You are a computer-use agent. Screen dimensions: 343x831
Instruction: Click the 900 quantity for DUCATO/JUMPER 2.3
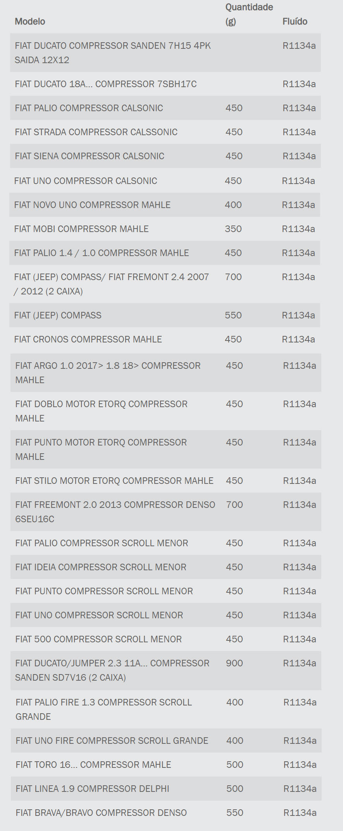pyautogui.click(x=234, y=663)
